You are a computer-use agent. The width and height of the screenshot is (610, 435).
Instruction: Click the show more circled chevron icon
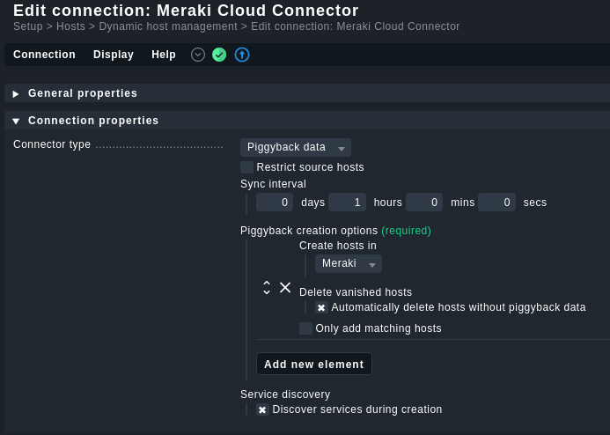click(x=198, y=55)
